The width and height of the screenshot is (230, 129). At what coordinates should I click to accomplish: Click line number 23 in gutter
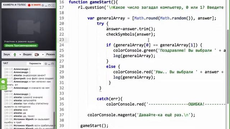click(62, 40)
